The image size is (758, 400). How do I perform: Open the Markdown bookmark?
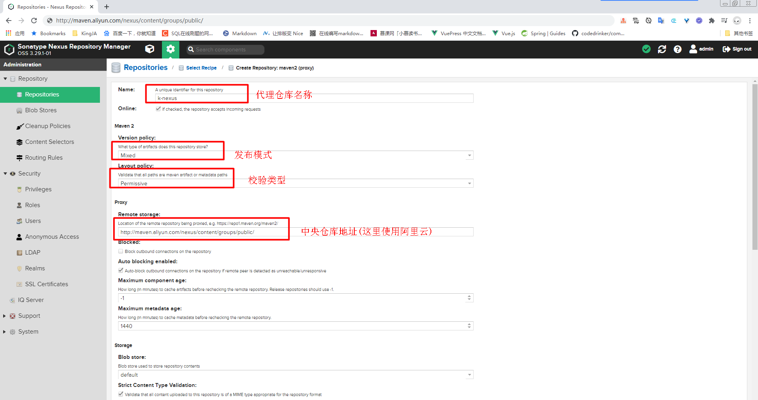coord(240,33)
